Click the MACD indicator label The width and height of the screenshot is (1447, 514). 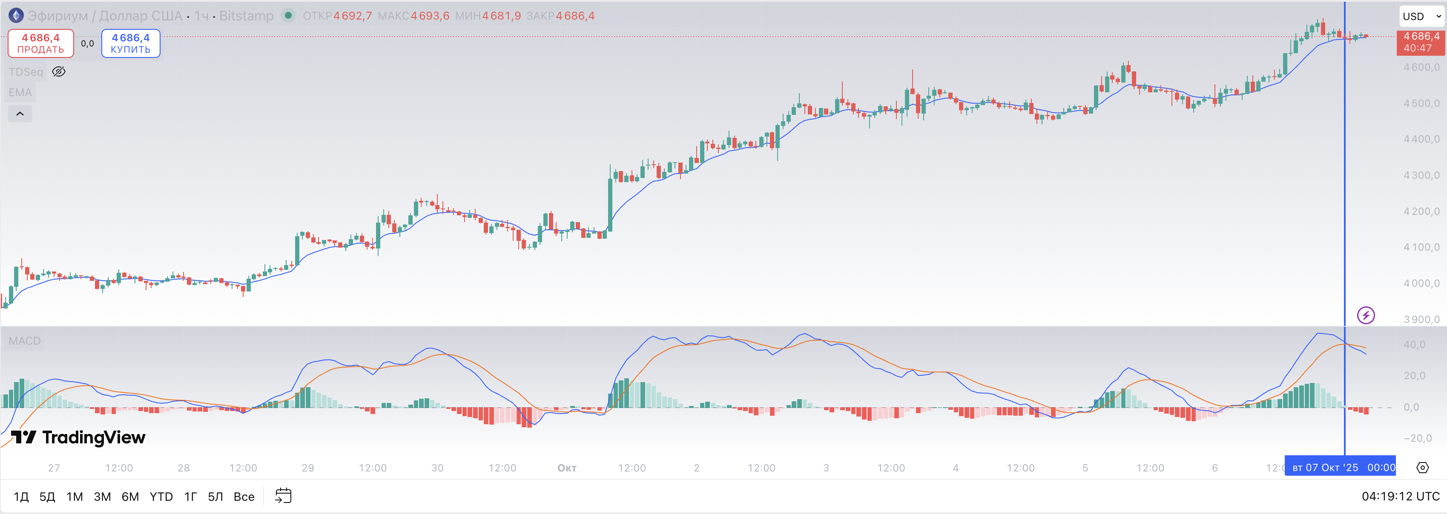tap(25, 341)
